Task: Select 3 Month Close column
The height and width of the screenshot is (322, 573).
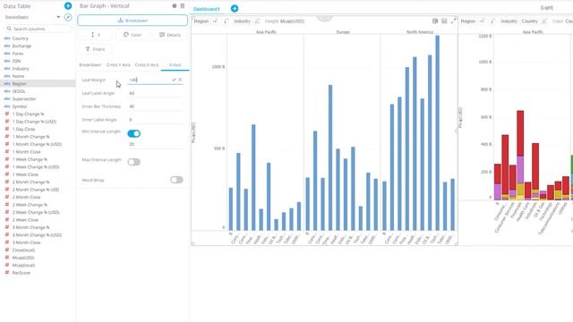Action: [x=26, y=242]
